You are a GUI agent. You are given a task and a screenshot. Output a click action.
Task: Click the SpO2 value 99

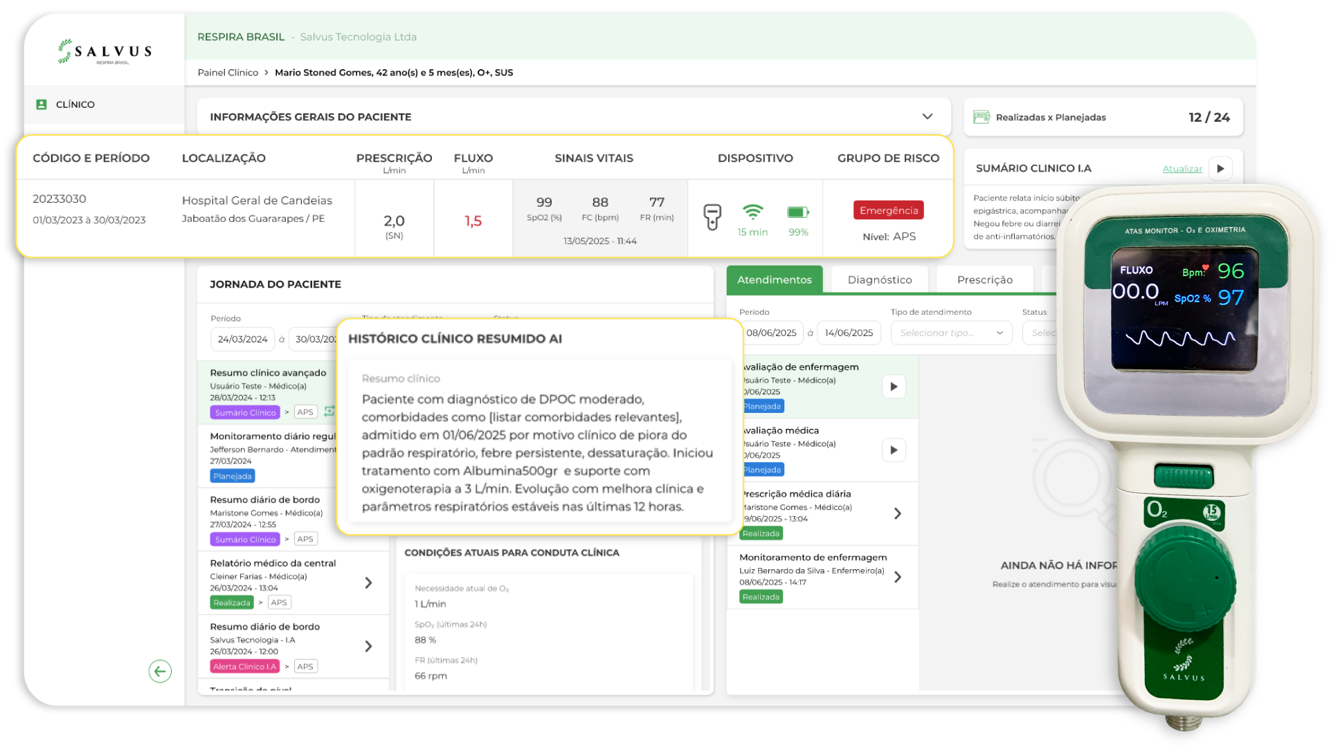[x=544, y=202]
